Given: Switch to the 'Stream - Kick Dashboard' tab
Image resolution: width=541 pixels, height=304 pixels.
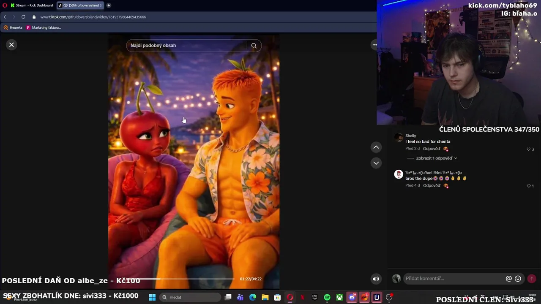Looking at the screenshot, I should point(32,5).
